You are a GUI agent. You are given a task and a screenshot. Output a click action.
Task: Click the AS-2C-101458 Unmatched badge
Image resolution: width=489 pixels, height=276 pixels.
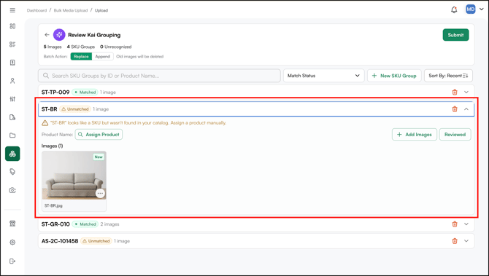pos(96,241)
